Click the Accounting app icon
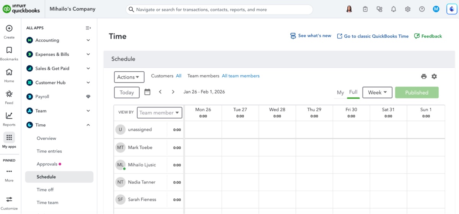 click(x=29, y=40)
